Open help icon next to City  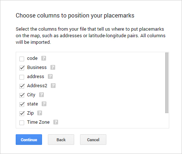point(41,95)
